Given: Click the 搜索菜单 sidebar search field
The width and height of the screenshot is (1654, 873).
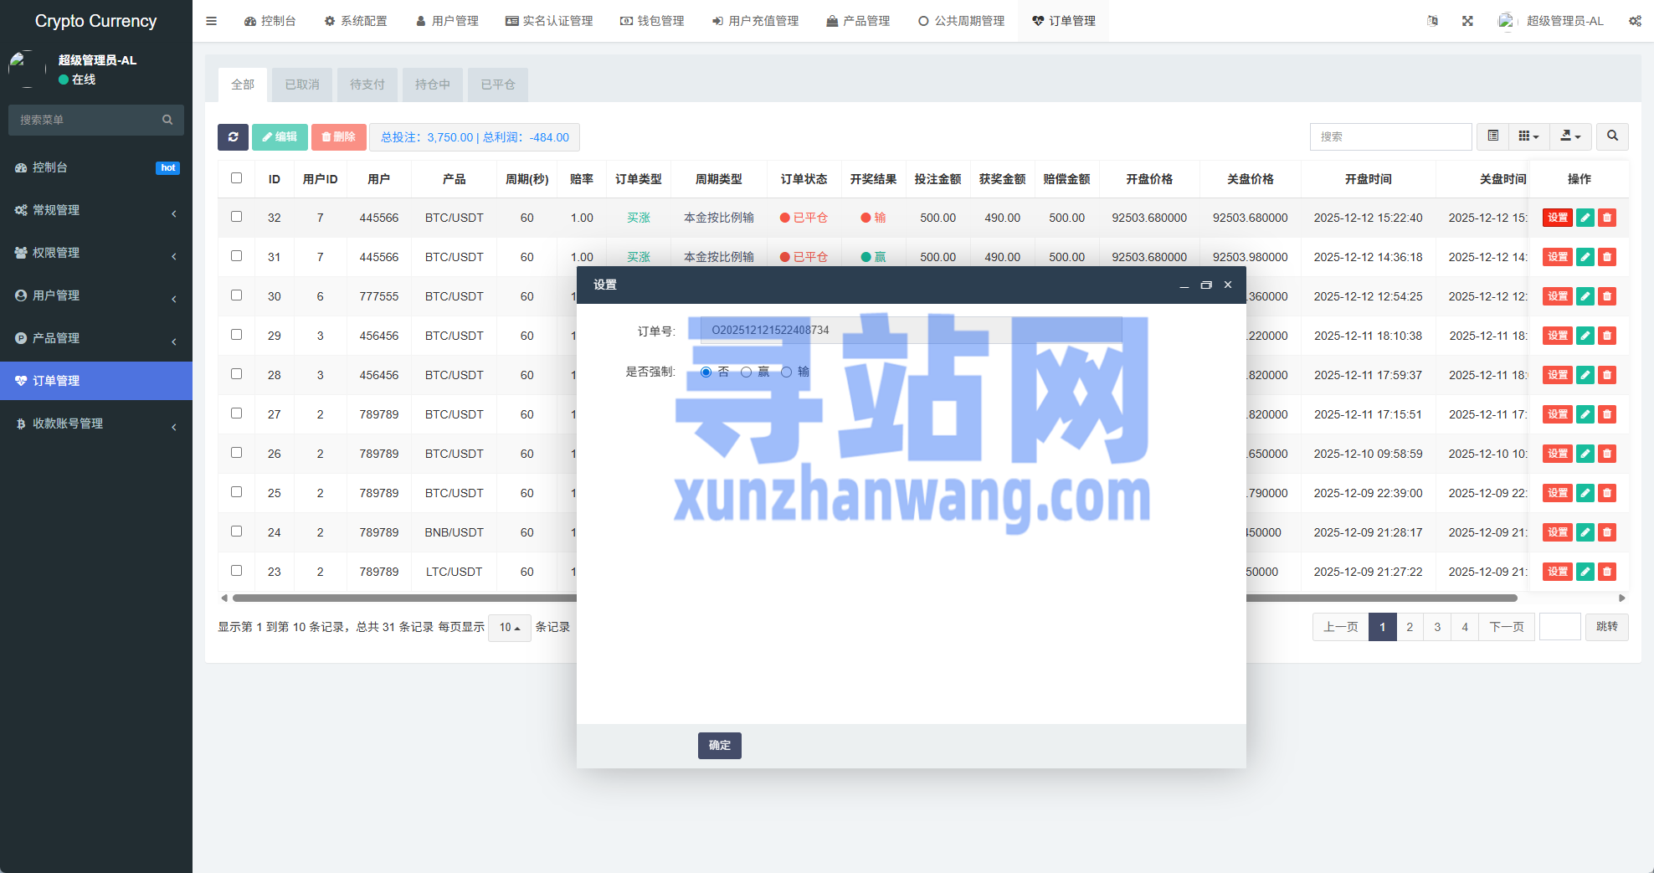Looking at the screenshot, I should pos(88,120).
